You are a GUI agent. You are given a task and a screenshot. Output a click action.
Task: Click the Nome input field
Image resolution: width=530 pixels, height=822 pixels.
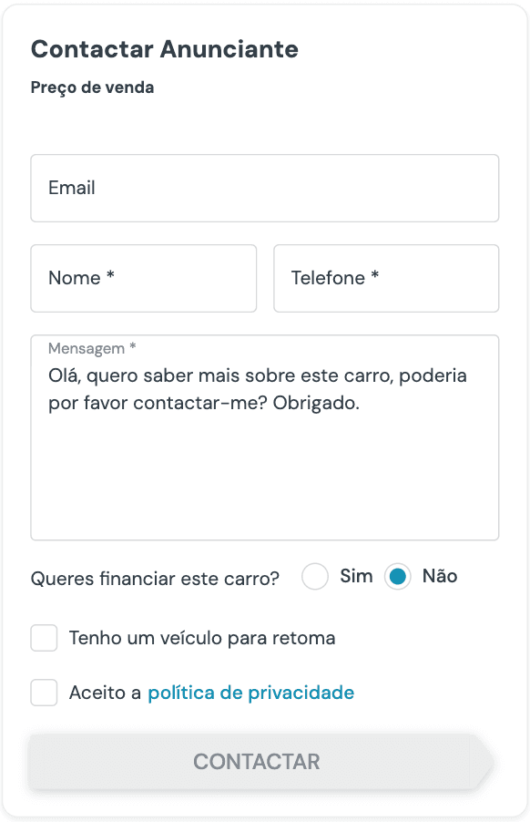point(143,278)
